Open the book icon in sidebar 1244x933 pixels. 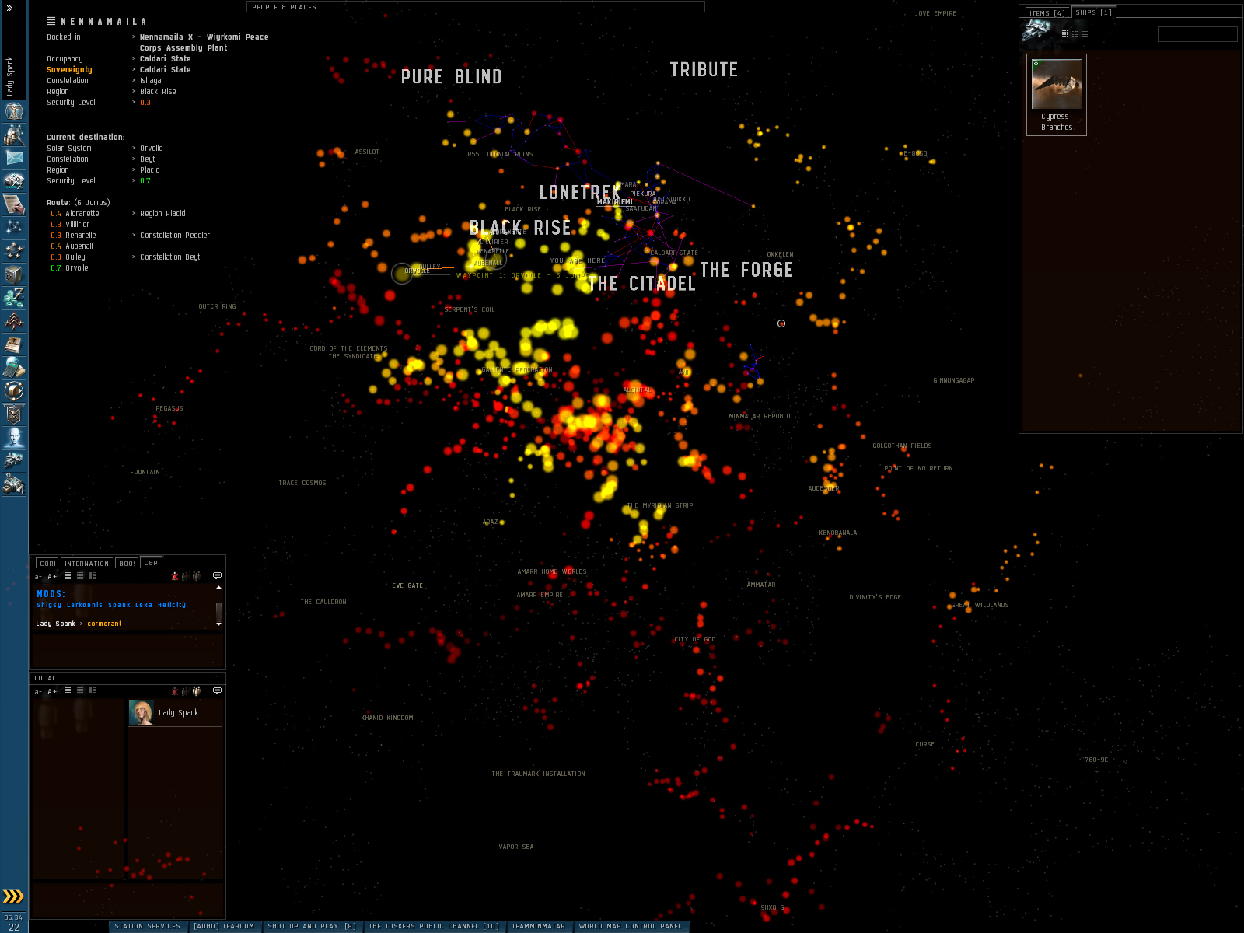[x=14, y=344]
